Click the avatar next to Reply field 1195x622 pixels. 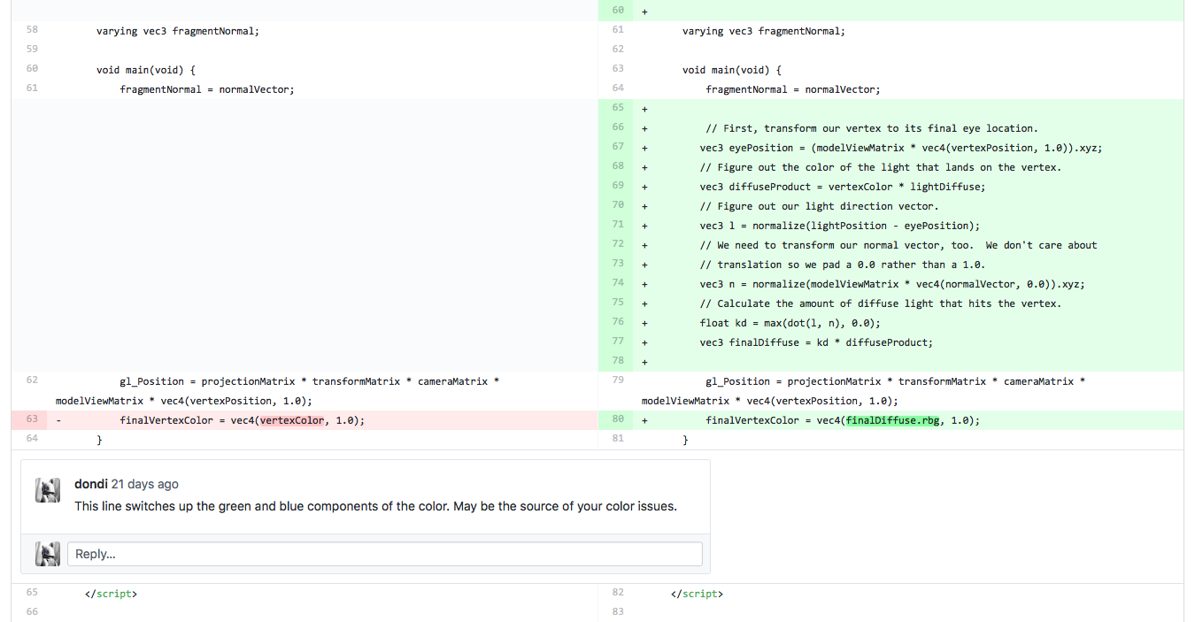(48, 554)
